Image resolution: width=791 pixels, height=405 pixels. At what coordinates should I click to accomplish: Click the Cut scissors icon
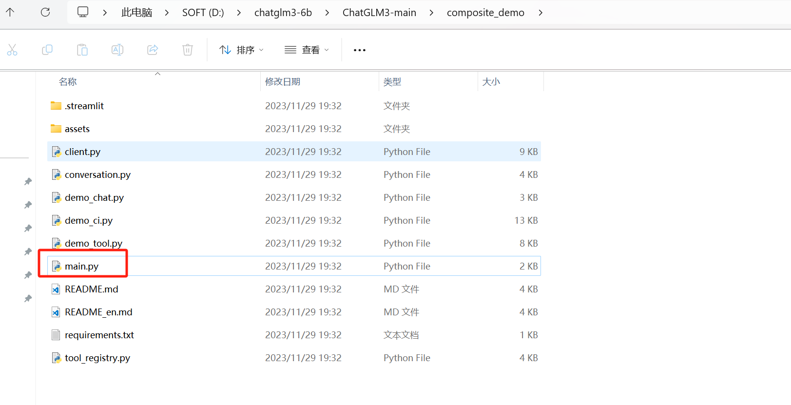[12, 50]
